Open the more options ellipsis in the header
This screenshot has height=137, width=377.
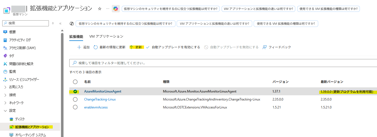(x=108, y=9)
